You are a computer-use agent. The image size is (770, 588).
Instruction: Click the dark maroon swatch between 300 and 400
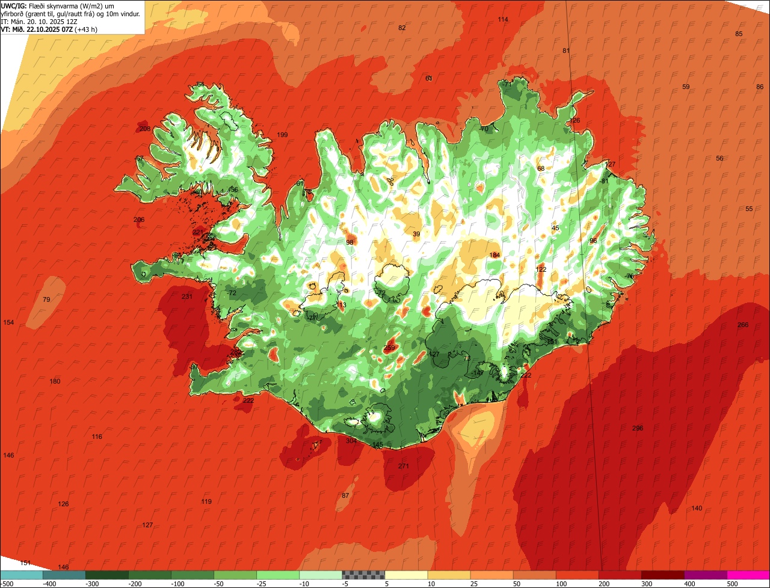pos(663,575)
